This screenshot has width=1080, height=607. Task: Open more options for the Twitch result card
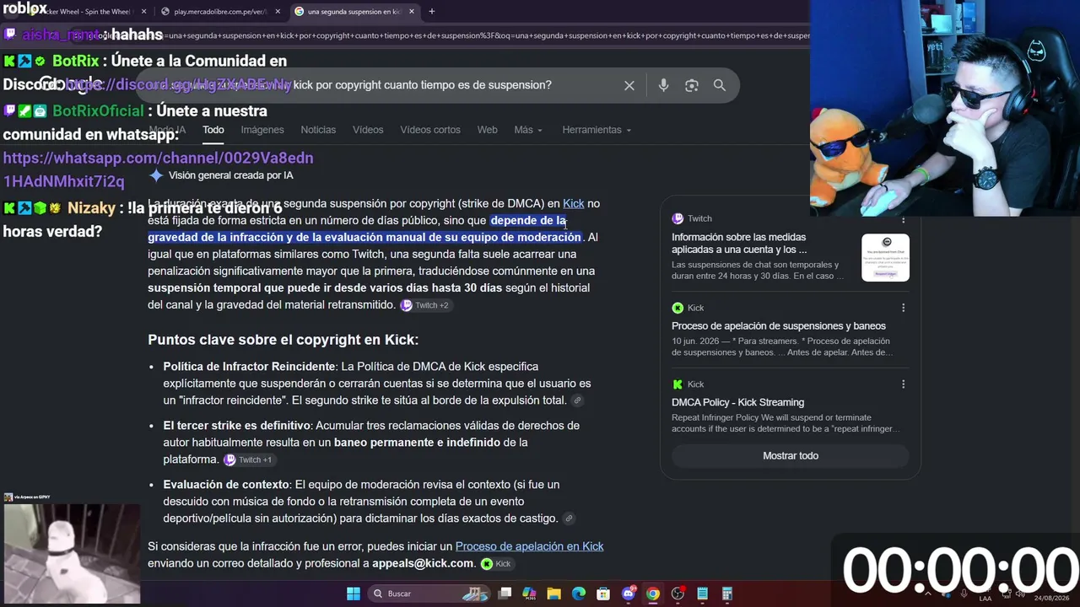click(903, 219)
